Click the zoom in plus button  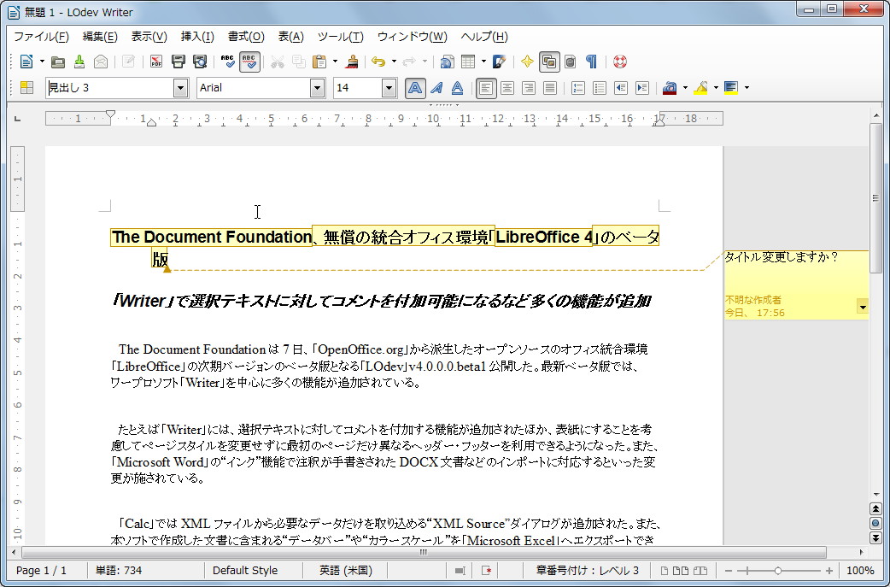tap(829, 571)
